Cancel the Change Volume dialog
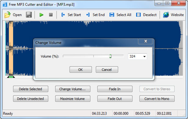 107,70
